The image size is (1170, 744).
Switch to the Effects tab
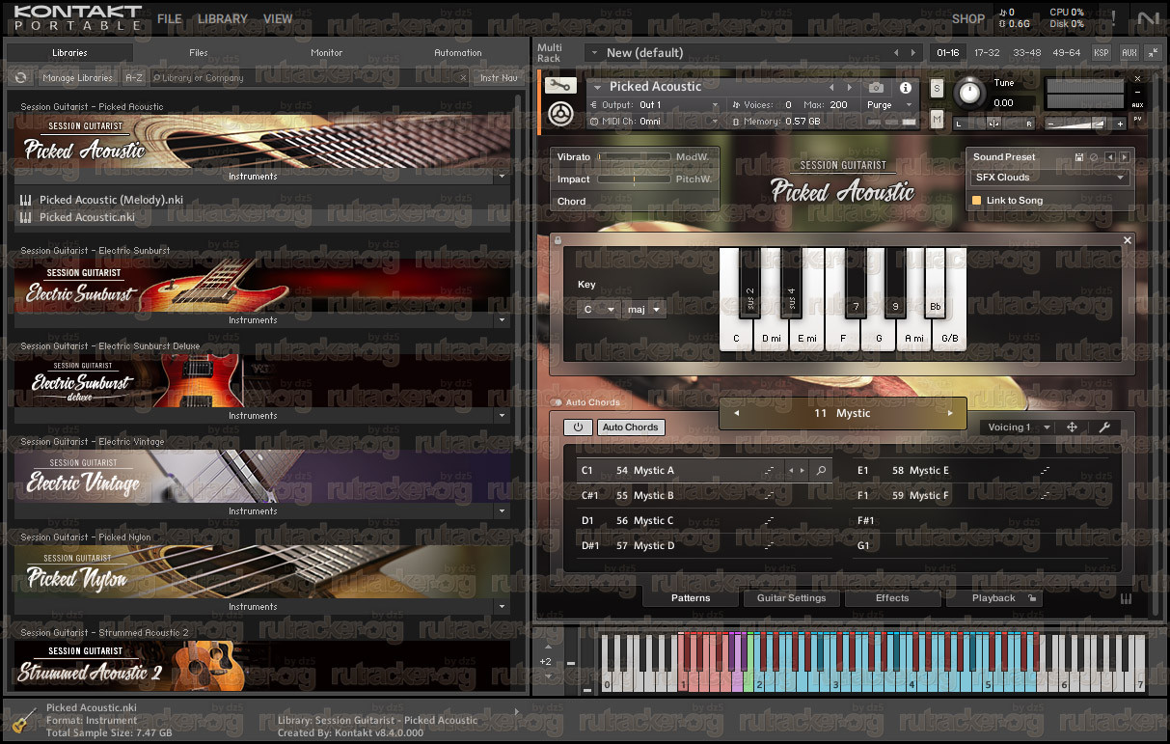(x=892, y=598)
